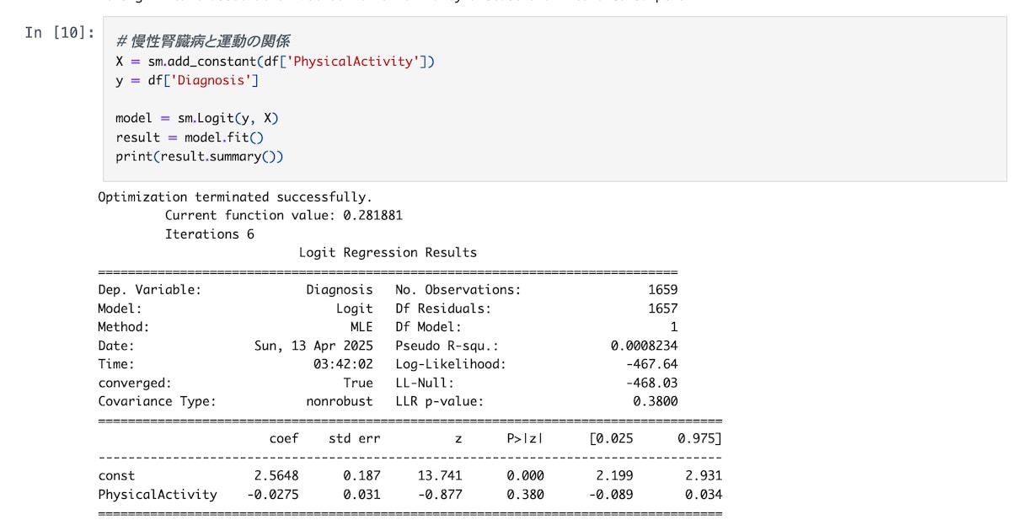Viewport: 1028px width, 531px height.
Task: Click the result = model.fit() code line
Action: pos(190,137)
